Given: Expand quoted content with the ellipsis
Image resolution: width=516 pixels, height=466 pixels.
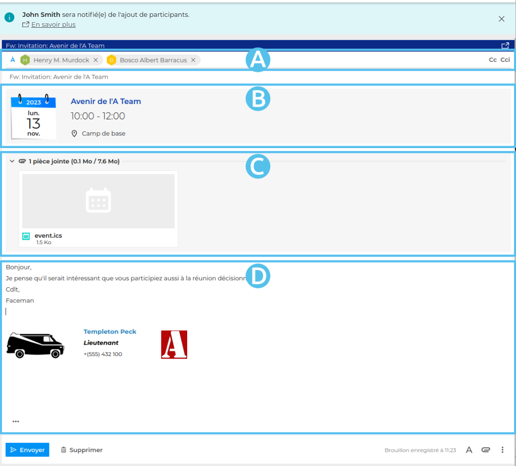Looking at the screenshot, I should tap(16, 421).
